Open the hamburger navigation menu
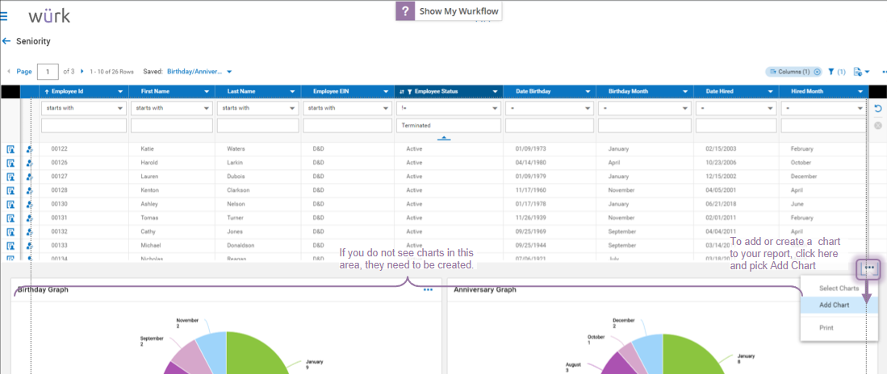The image size is (887, 374). click(x=3, y=16)
